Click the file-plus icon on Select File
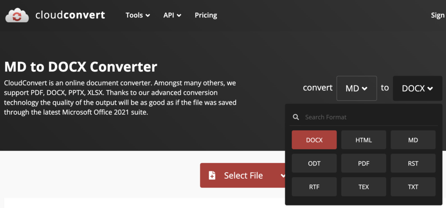 [x=212, y=176]
